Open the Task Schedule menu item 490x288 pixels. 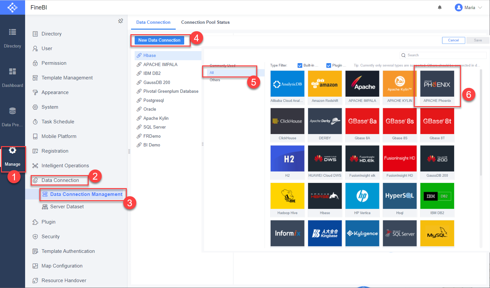[x=54, y=122]
